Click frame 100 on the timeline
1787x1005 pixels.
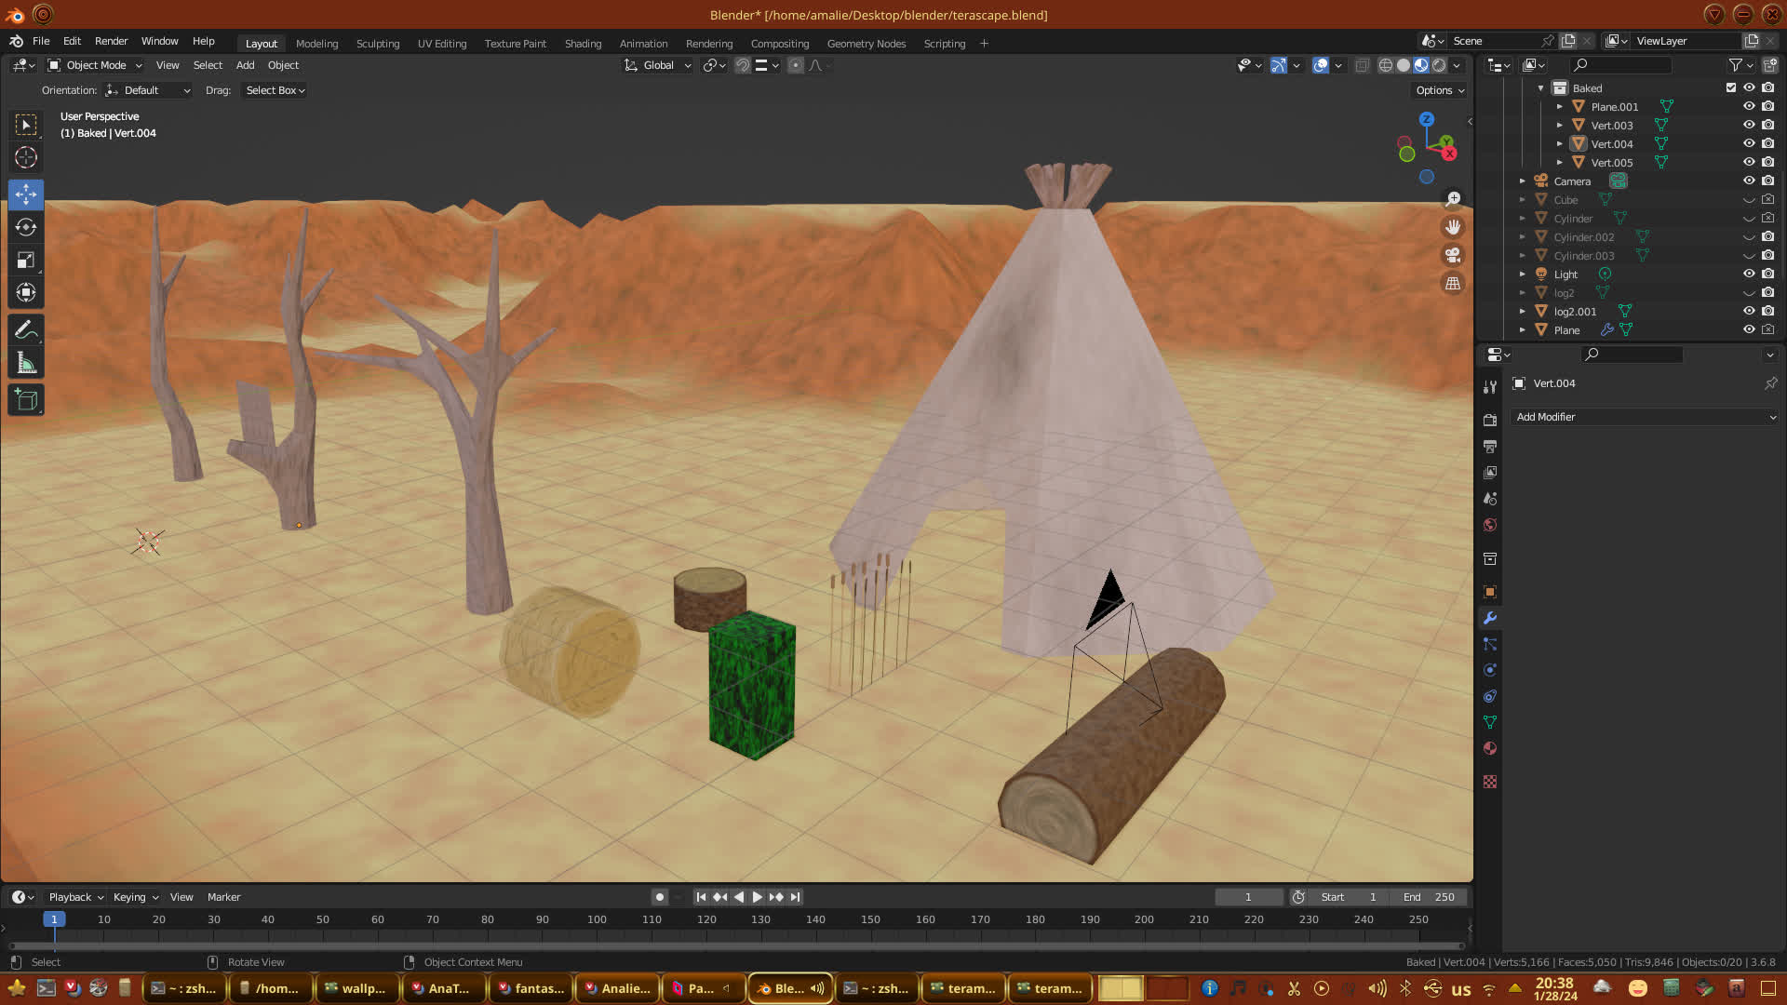pos(597,919)
